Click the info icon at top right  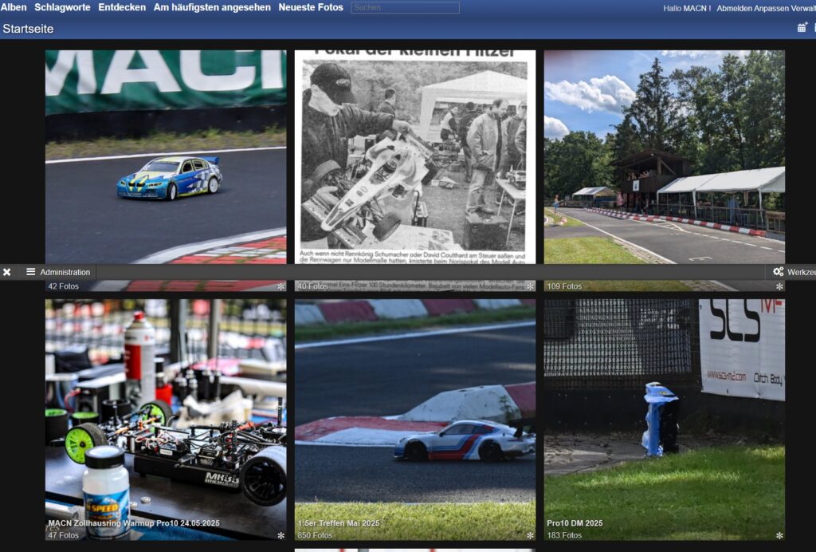click(x=813, y=27)
